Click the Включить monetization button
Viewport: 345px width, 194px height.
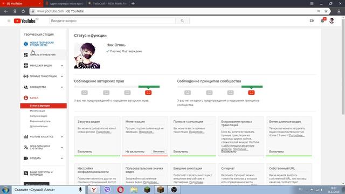coord(159,151)
